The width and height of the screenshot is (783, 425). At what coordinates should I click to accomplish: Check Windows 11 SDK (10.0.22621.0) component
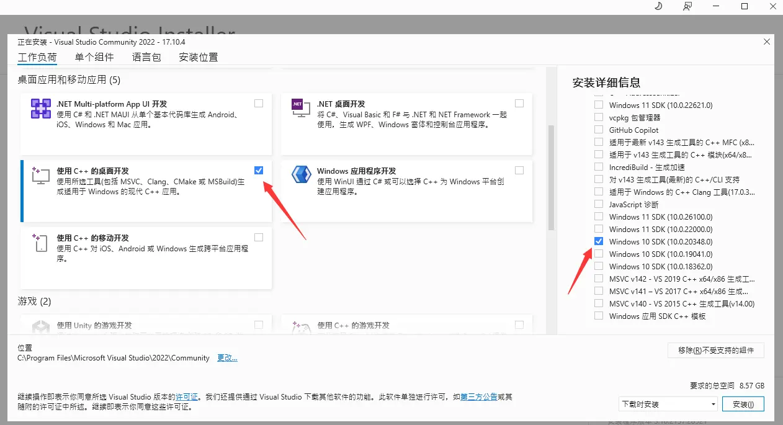tap(599, 105)
